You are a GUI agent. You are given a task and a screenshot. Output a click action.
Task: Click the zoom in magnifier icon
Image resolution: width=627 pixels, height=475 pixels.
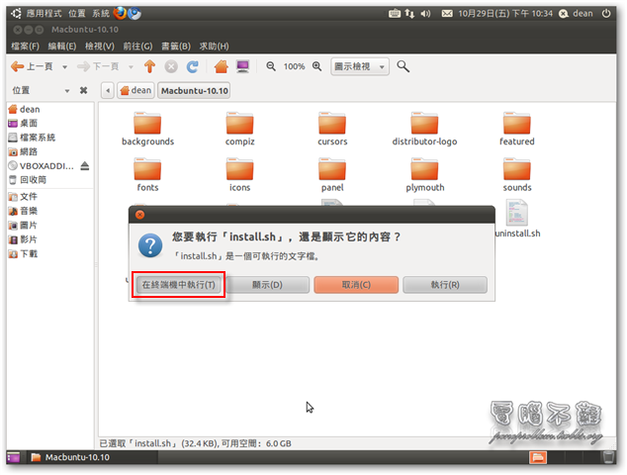(x=317, y=66)
